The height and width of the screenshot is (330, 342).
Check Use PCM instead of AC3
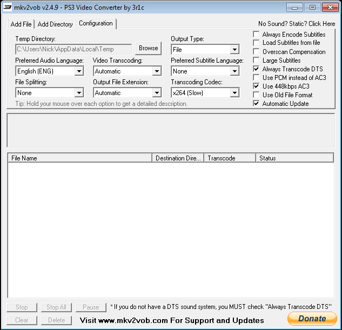(256, 78)
